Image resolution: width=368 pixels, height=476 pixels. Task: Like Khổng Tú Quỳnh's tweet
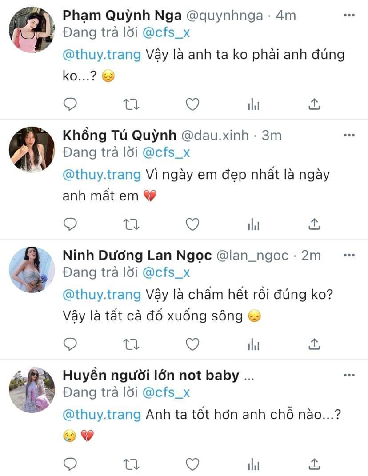[x=192, y=225]
